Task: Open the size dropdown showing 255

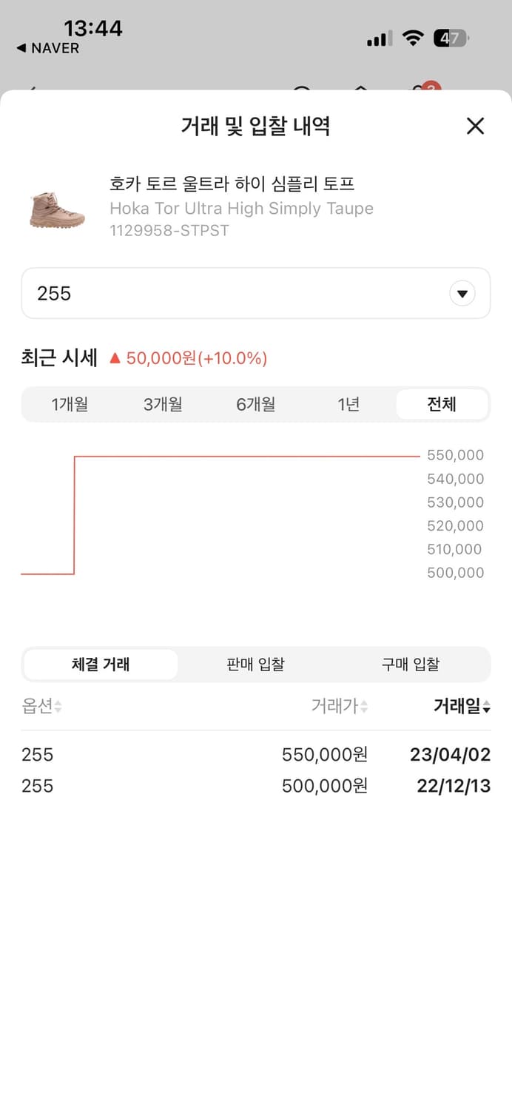Action: click(x=255, y=293)
